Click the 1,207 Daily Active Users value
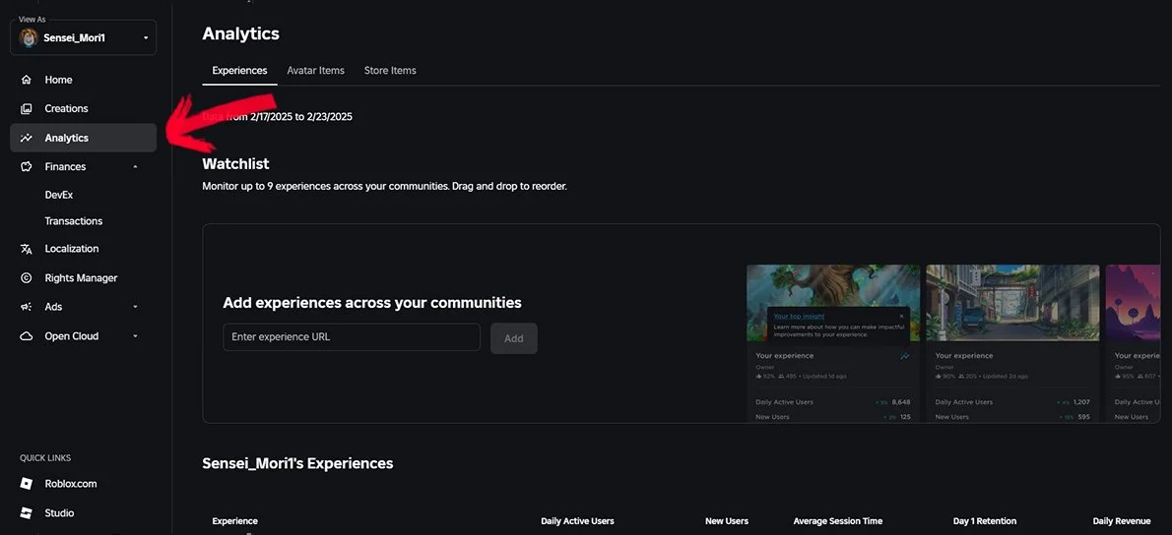The height and width of the screenshot is (535, 1172). point(1081,402)
